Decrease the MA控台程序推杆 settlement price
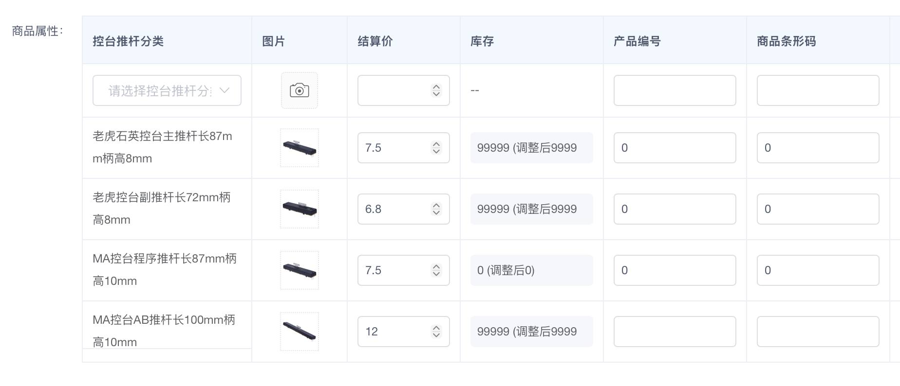 point(436,274)
